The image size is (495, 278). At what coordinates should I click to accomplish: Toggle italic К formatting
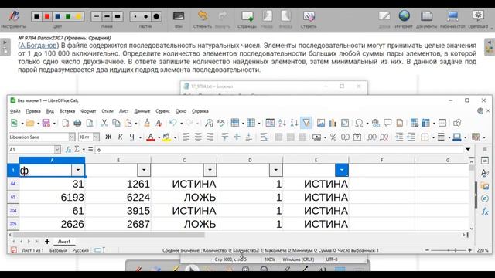click(x=121, y=137)
